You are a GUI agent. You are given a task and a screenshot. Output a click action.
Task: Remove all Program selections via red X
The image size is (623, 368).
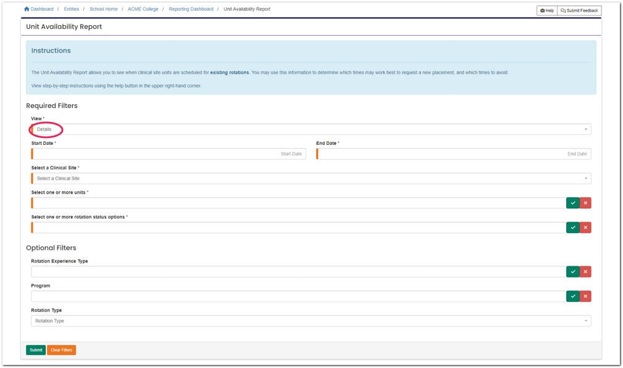click(585, 296)
